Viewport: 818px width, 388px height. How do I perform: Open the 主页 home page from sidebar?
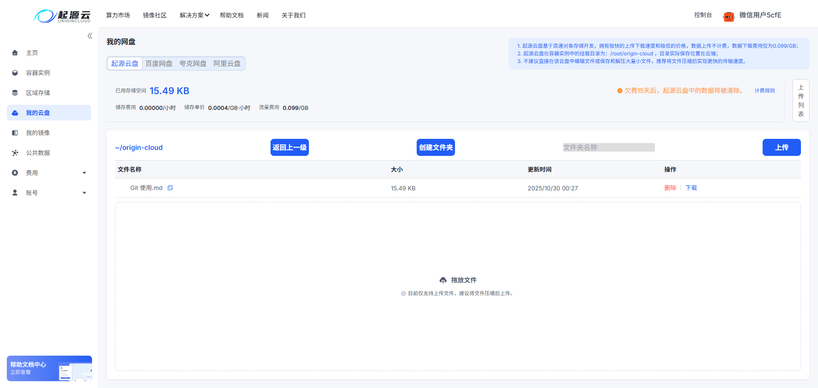pyautogui.click(x=32, y=52)
